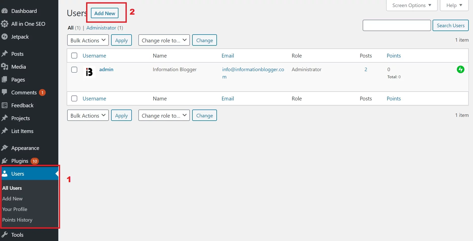Click the top Change button
473x241 pixels.
click(205, 40)
